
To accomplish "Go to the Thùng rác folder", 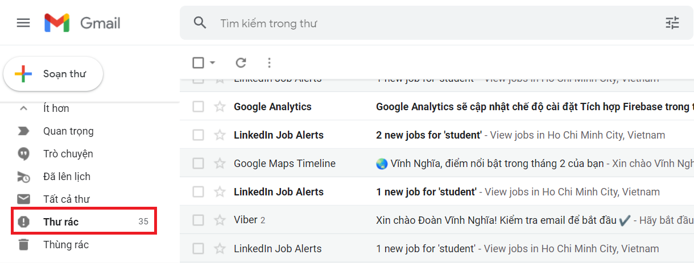I will pos(65,245).
